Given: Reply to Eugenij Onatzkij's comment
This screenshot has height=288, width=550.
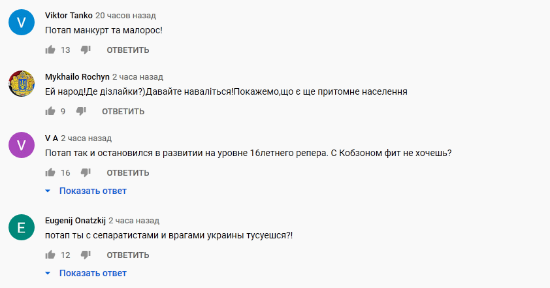Looking at the screenshot, I should click(128, 255).
